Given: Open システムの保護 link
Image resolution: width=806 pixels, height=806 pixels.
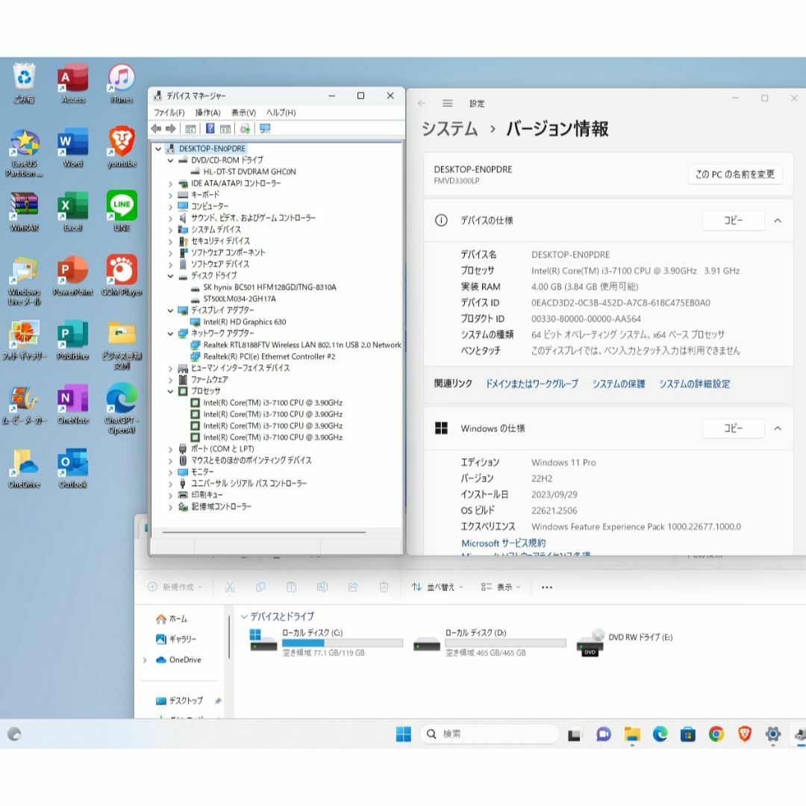Looking at the screenshot, I should coord(619,384).
